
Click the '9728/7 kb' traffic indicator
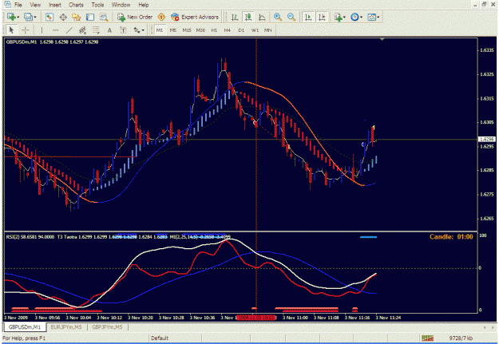coord(461,338)
